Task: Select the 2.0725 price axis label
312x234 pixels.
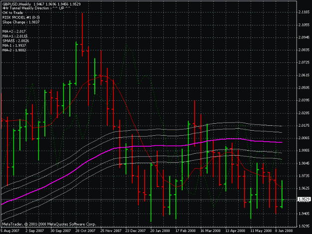Action: pyautogui.click(x=304, y=62)
